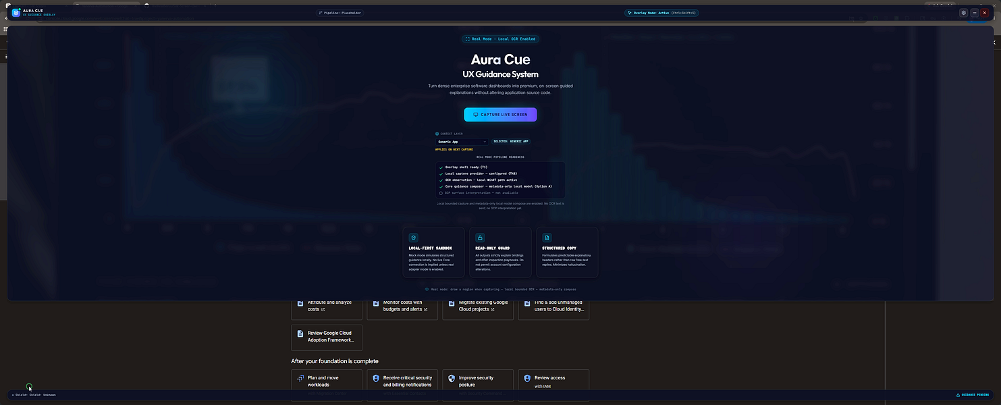
Task: Click the Structured Copy card title
Action: [560, 248]
